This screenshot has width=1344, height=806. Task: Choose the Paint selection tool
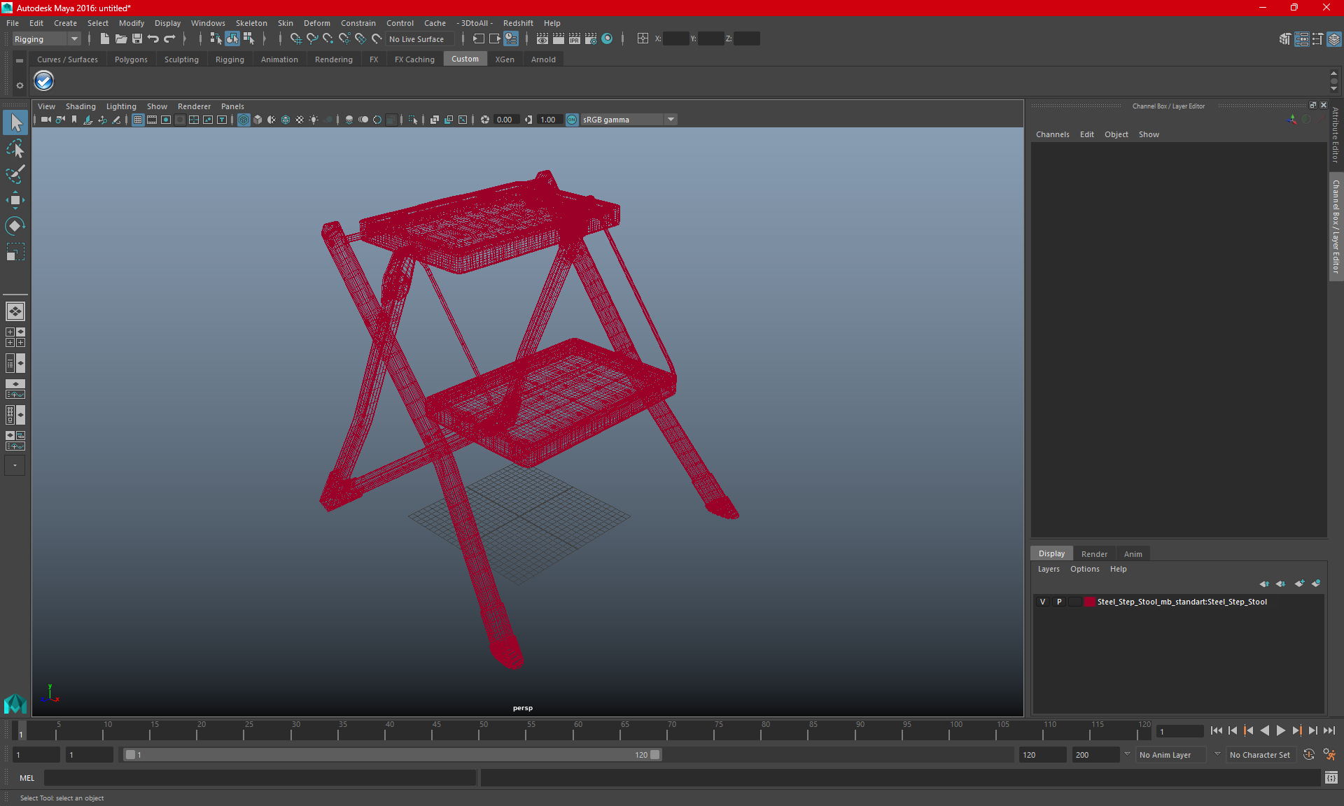15,174
